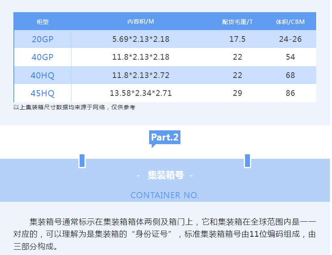This screenshot has width=332, height=255.
Task: Click the 40HQ row label
Action: pyautogui.click(x=43, y=75)
